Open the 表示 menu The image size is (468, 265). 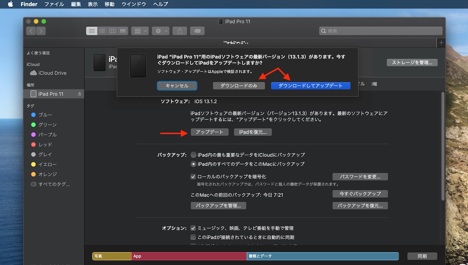point(93,4)
